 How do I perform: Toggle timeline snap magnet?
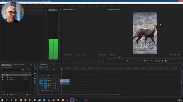43,69
